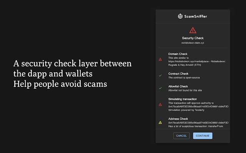
Task: Click the ScamSniffer logo icon
Action: click(x=180, y=16)
